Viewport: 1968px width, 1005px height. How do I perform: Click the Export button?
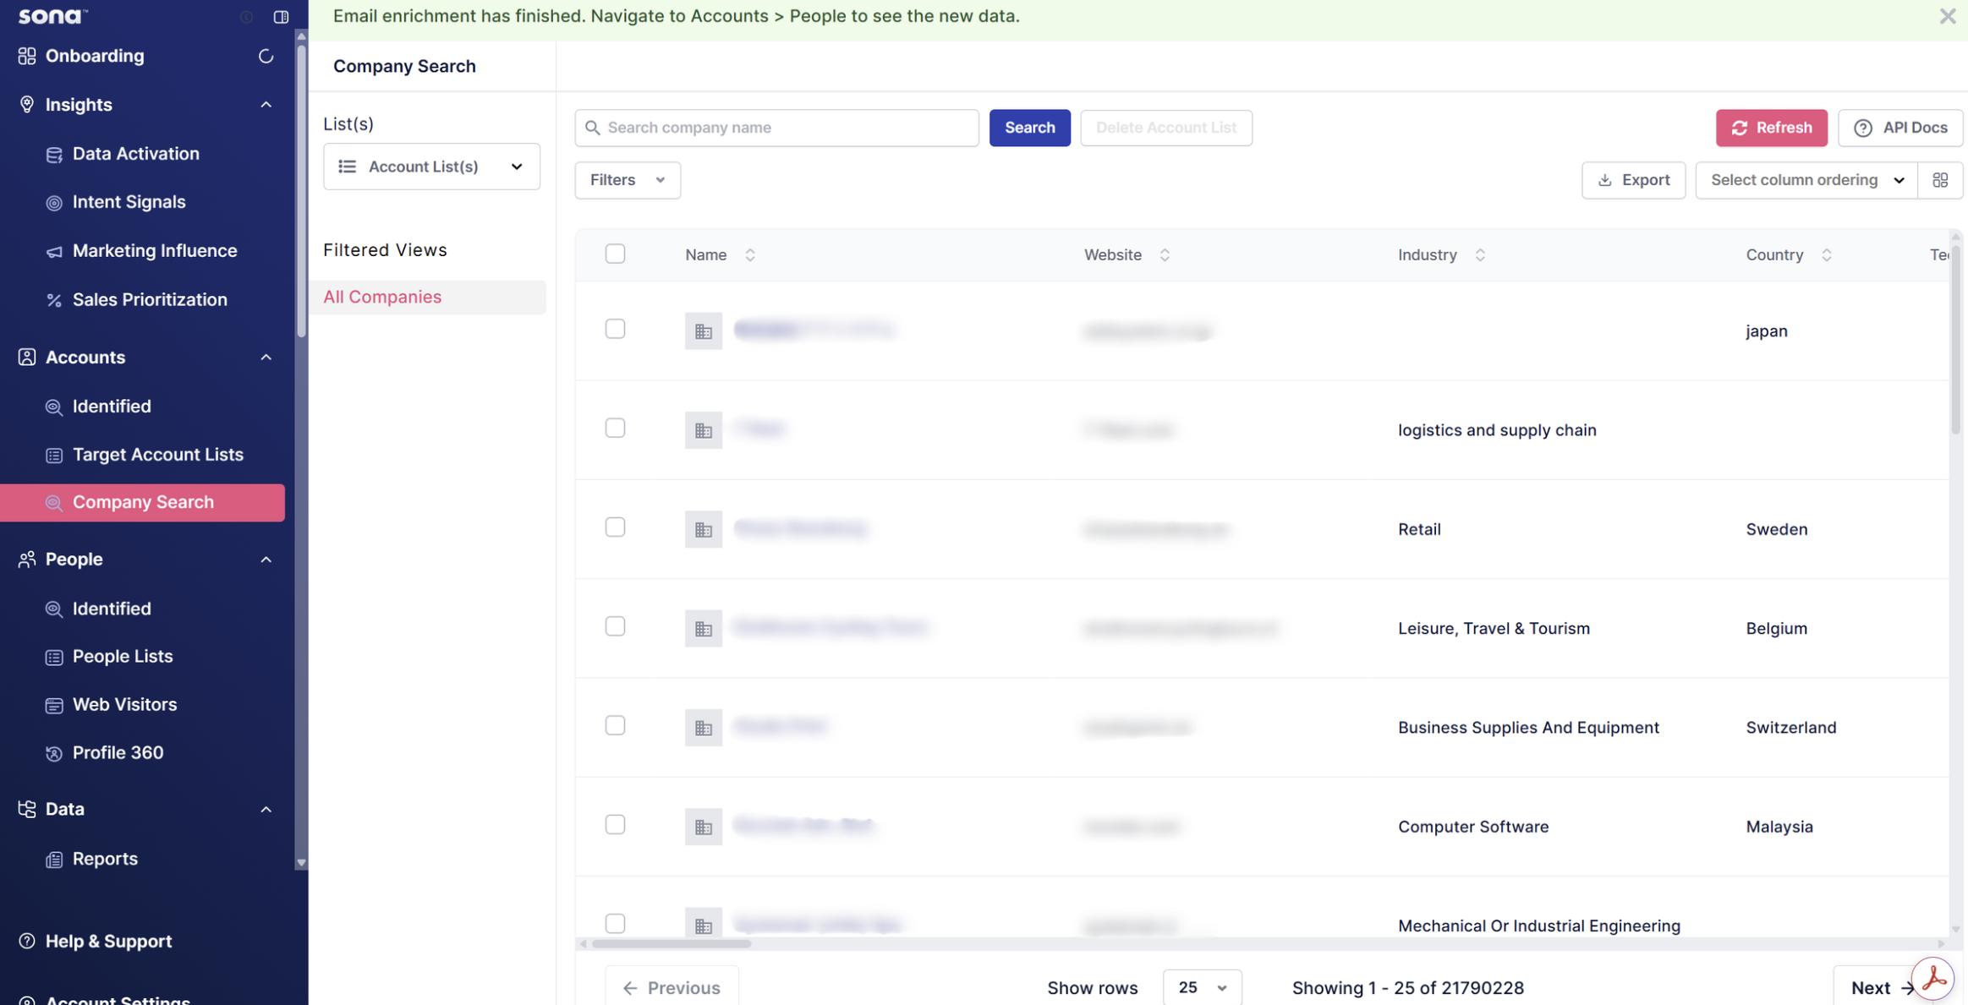pyautogui.click(x=1633, y=180)
